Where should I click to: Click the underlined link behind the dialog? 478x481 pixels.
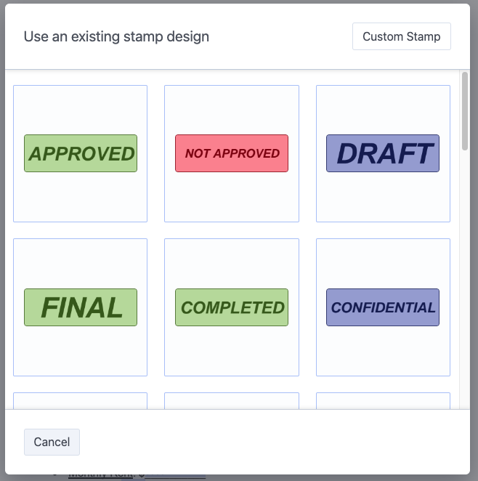pos(100,476)
